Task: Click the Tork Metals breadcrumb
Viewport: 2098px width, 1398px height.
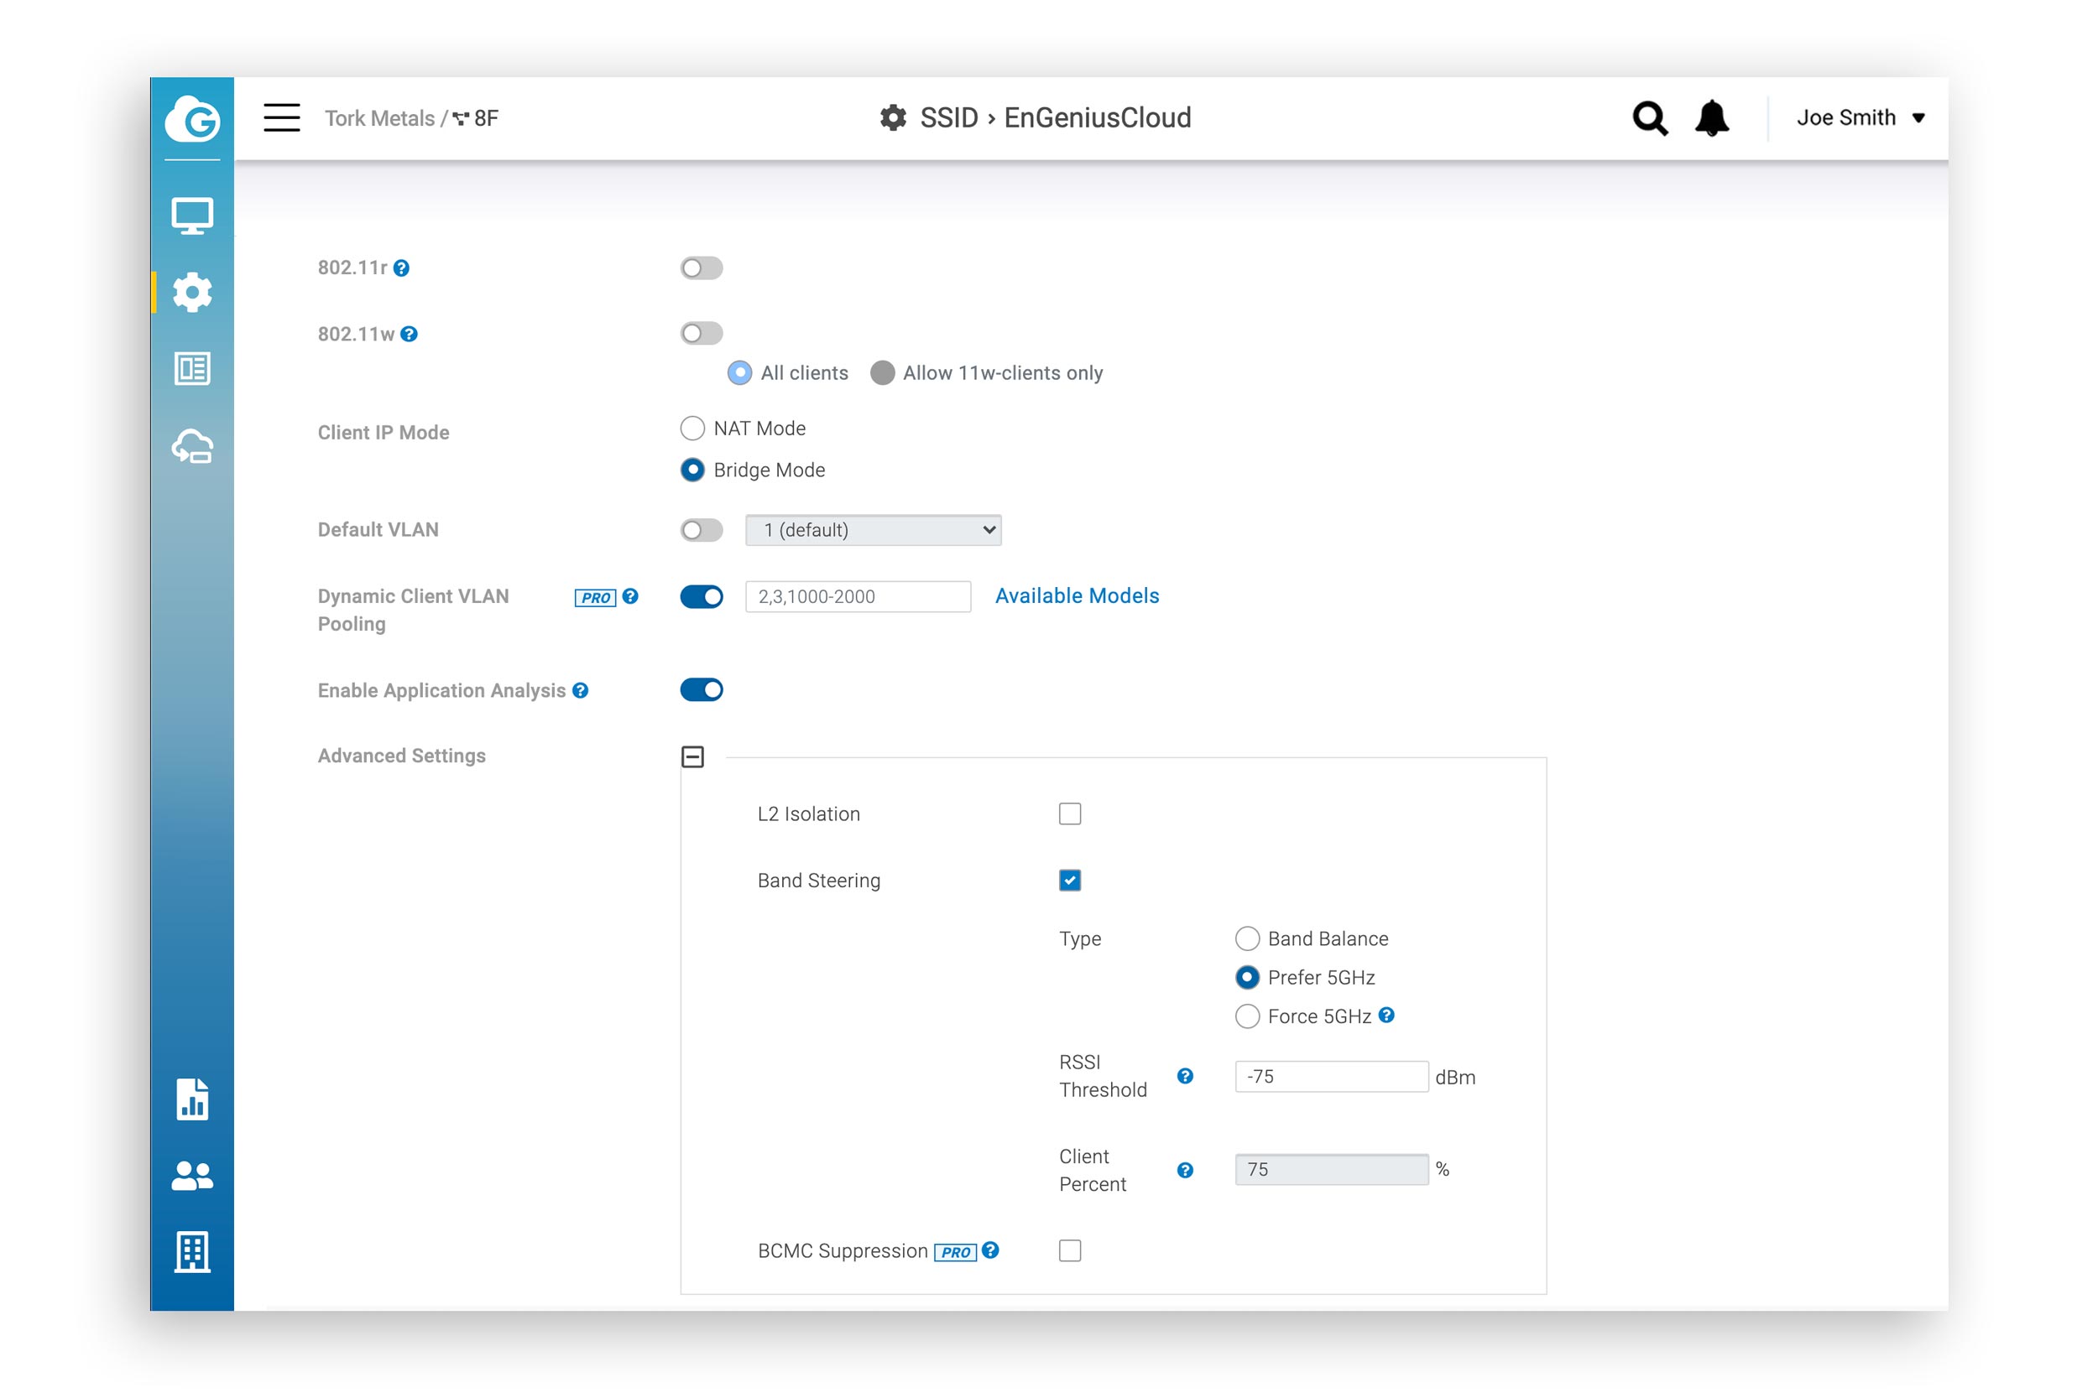Action: coord(379,118)
